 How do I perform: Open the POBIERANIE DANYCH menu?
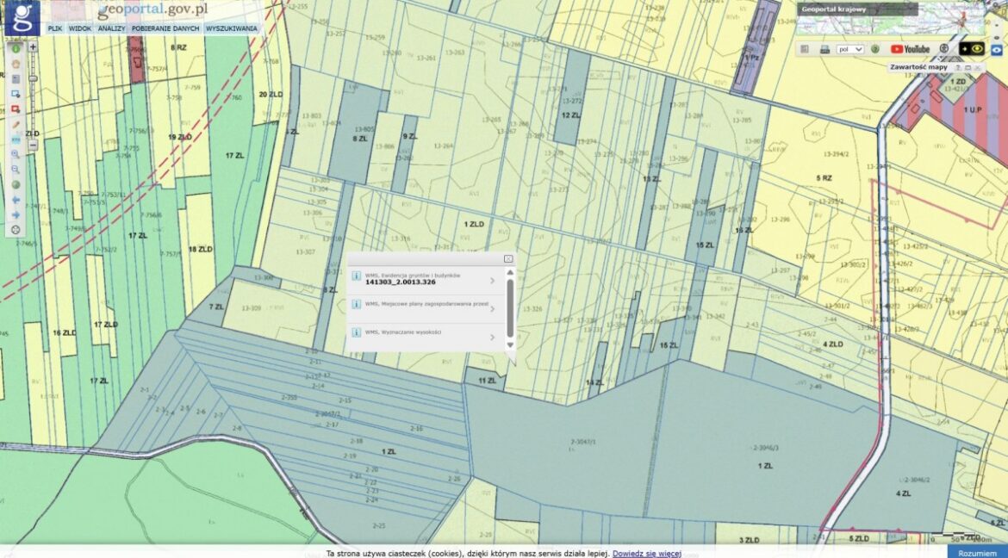tap(165, 28)
